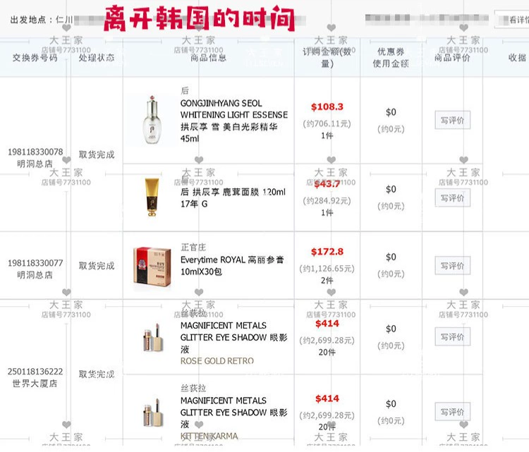
Task: Click the 商品信息 column header
Action: coord(209,58)
